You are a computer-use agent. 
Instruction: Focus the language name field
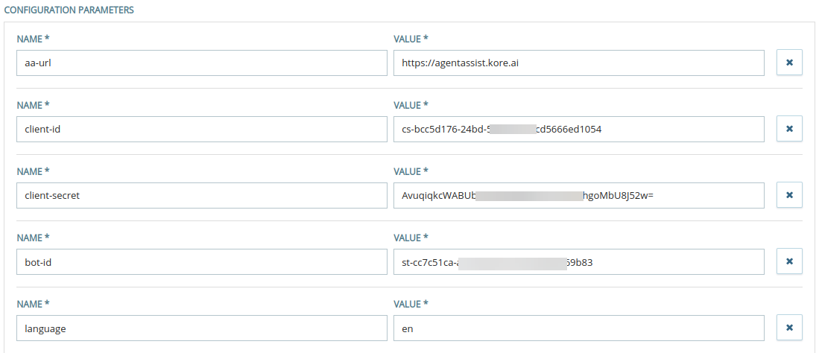point(197,328)
